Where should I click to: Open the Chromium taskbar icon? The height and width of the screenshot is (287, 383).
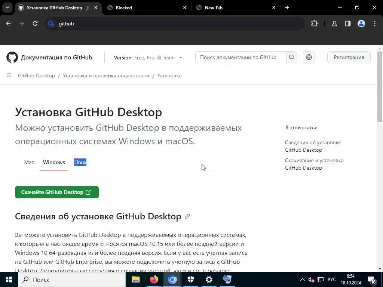coord(172,280)
